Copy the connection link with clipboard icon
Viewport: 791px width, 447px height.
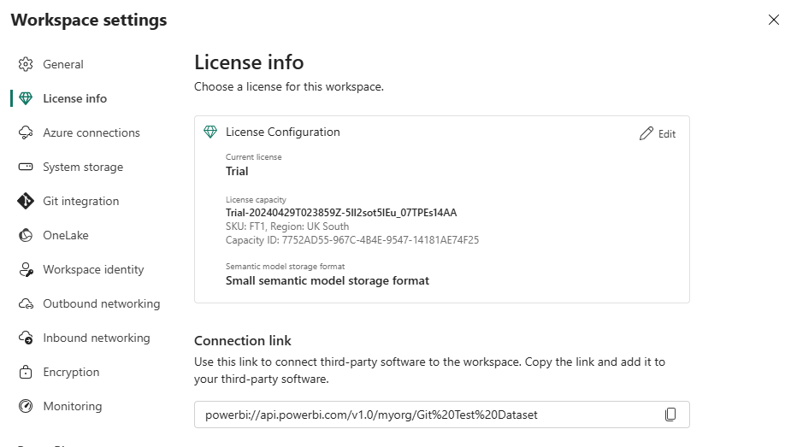(x=670, y=415)
